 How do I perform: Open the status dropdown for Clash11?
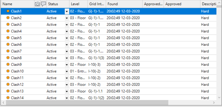pyautogui.click(x=67, y=78)
